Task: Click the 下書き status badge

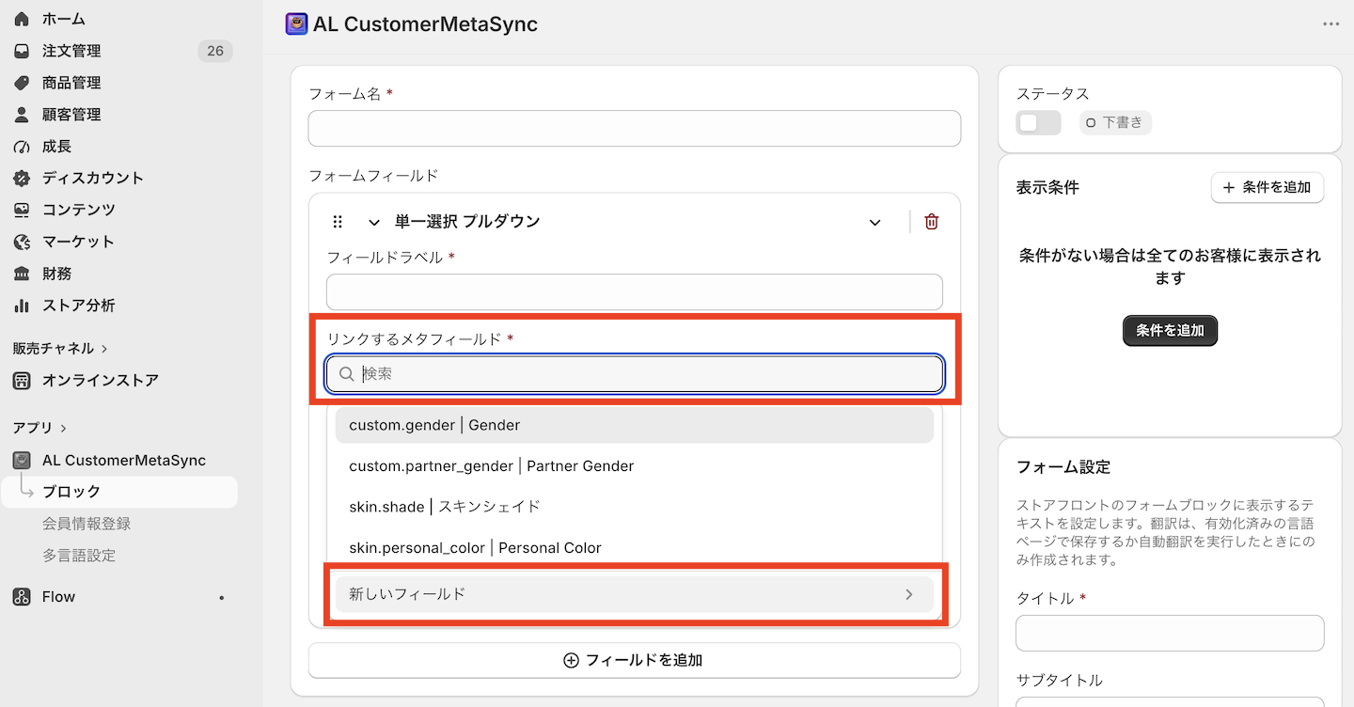Action: click(1115, 122)
